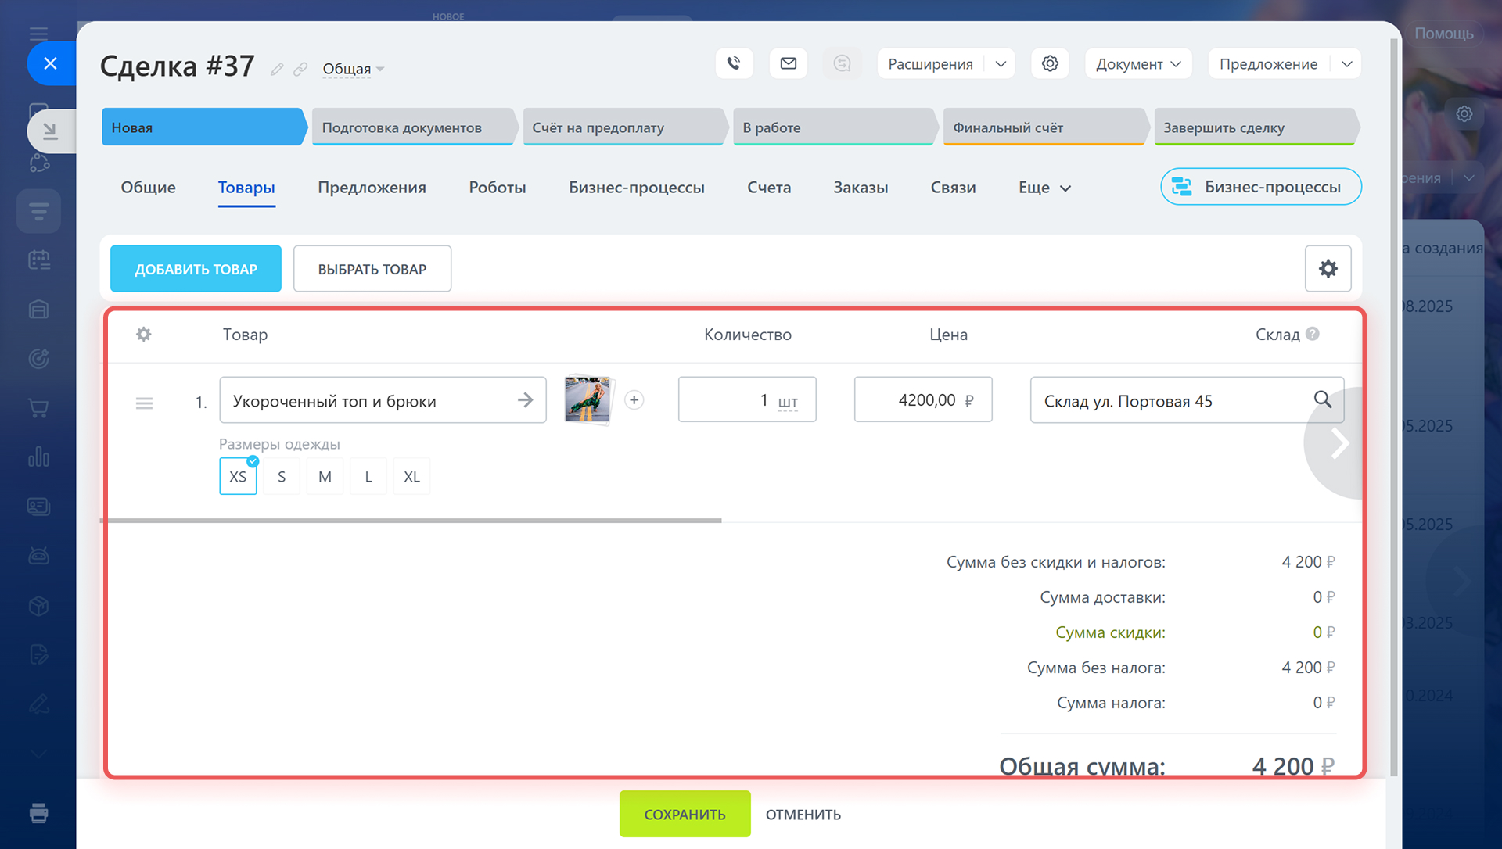The height and width of the screenshot is (849, 1502).
Task: Click the copy link icon near the title
Action: tap(300, 70)
